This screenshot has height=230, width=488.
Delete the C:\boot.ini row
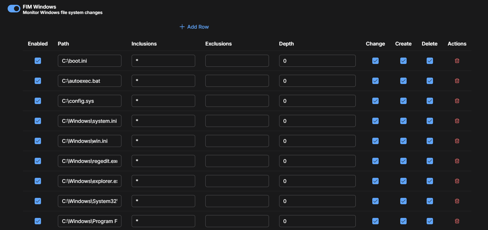(x=457, y=61)
